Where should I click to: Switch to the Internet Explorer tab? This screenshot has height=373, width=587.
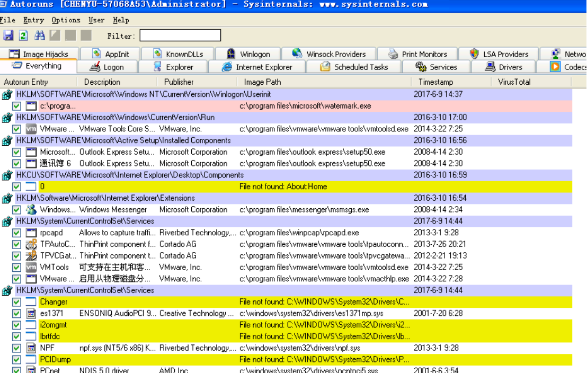[x=257, y=67]
